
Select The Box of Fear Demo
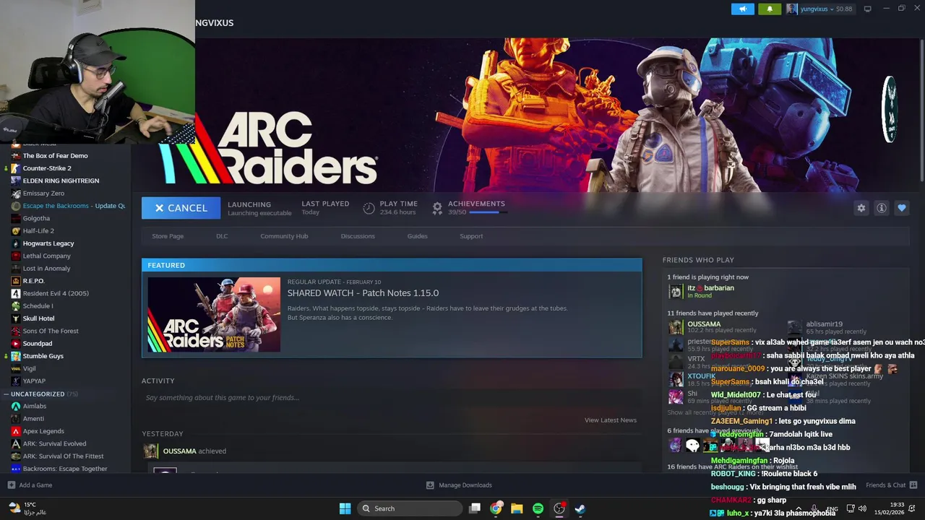[x=55, y=156]
